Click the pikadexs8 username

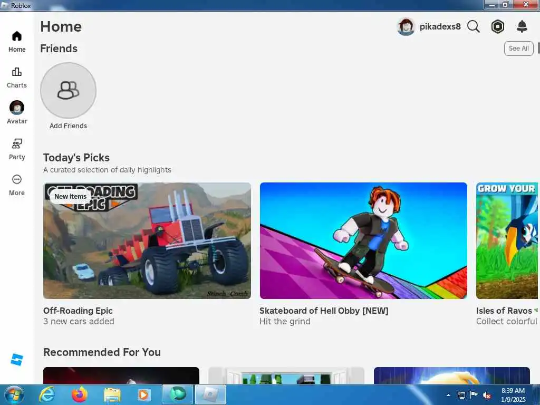point(440,26)
